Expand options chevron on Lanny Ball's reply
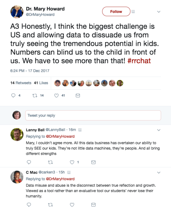Viewport: 171px width, 209px height. (x=159, y=130)
